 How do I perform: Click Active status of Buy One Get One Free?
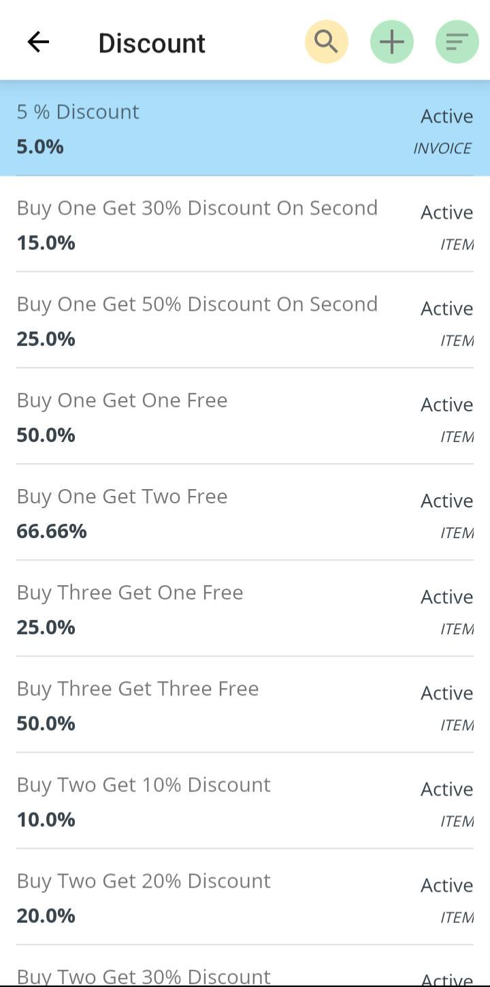tap(446, 405)
